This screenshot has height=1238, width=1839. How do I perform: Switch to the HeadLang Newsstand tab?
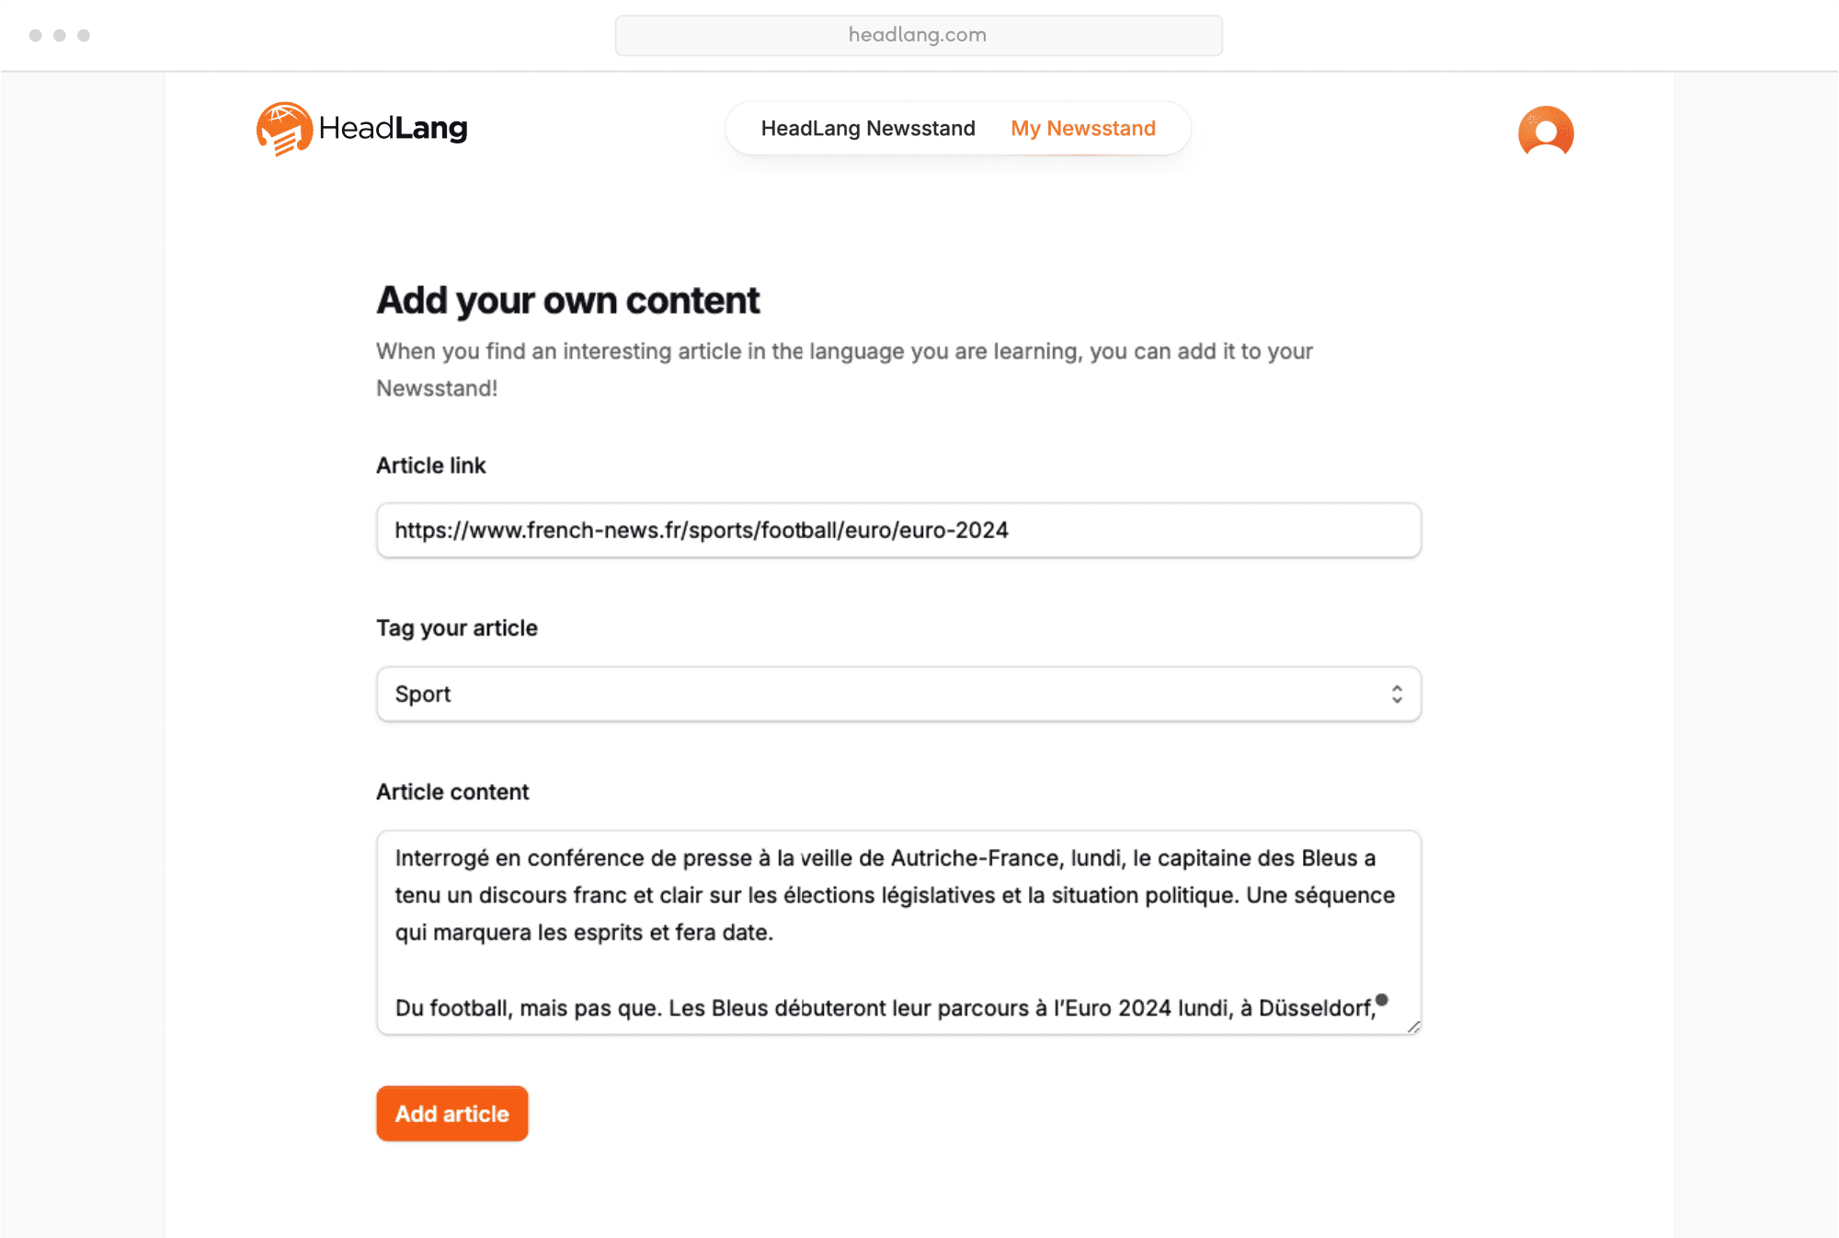[x=868, y=129]
